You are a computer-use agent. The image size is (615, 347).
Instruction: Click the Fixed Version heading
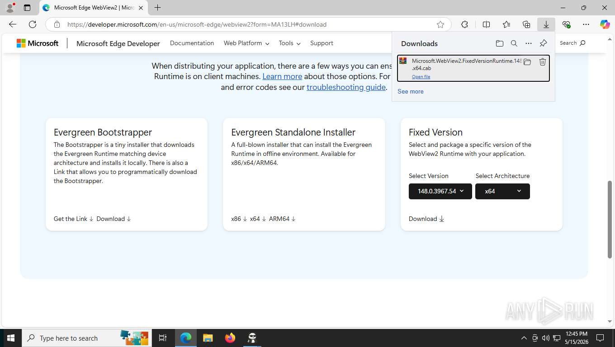[435, 132]
